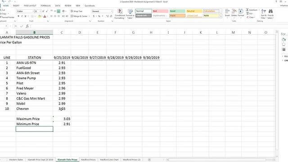Open the Format cells icon in the Cells group
Screen dimensions: 288x162
[241, 13]
